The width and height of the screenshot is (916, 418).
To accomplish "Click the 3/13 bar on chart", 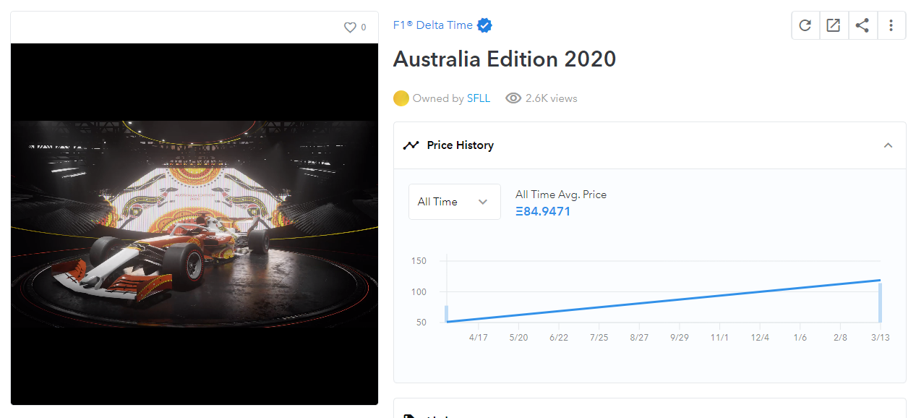I will point(880,302).
